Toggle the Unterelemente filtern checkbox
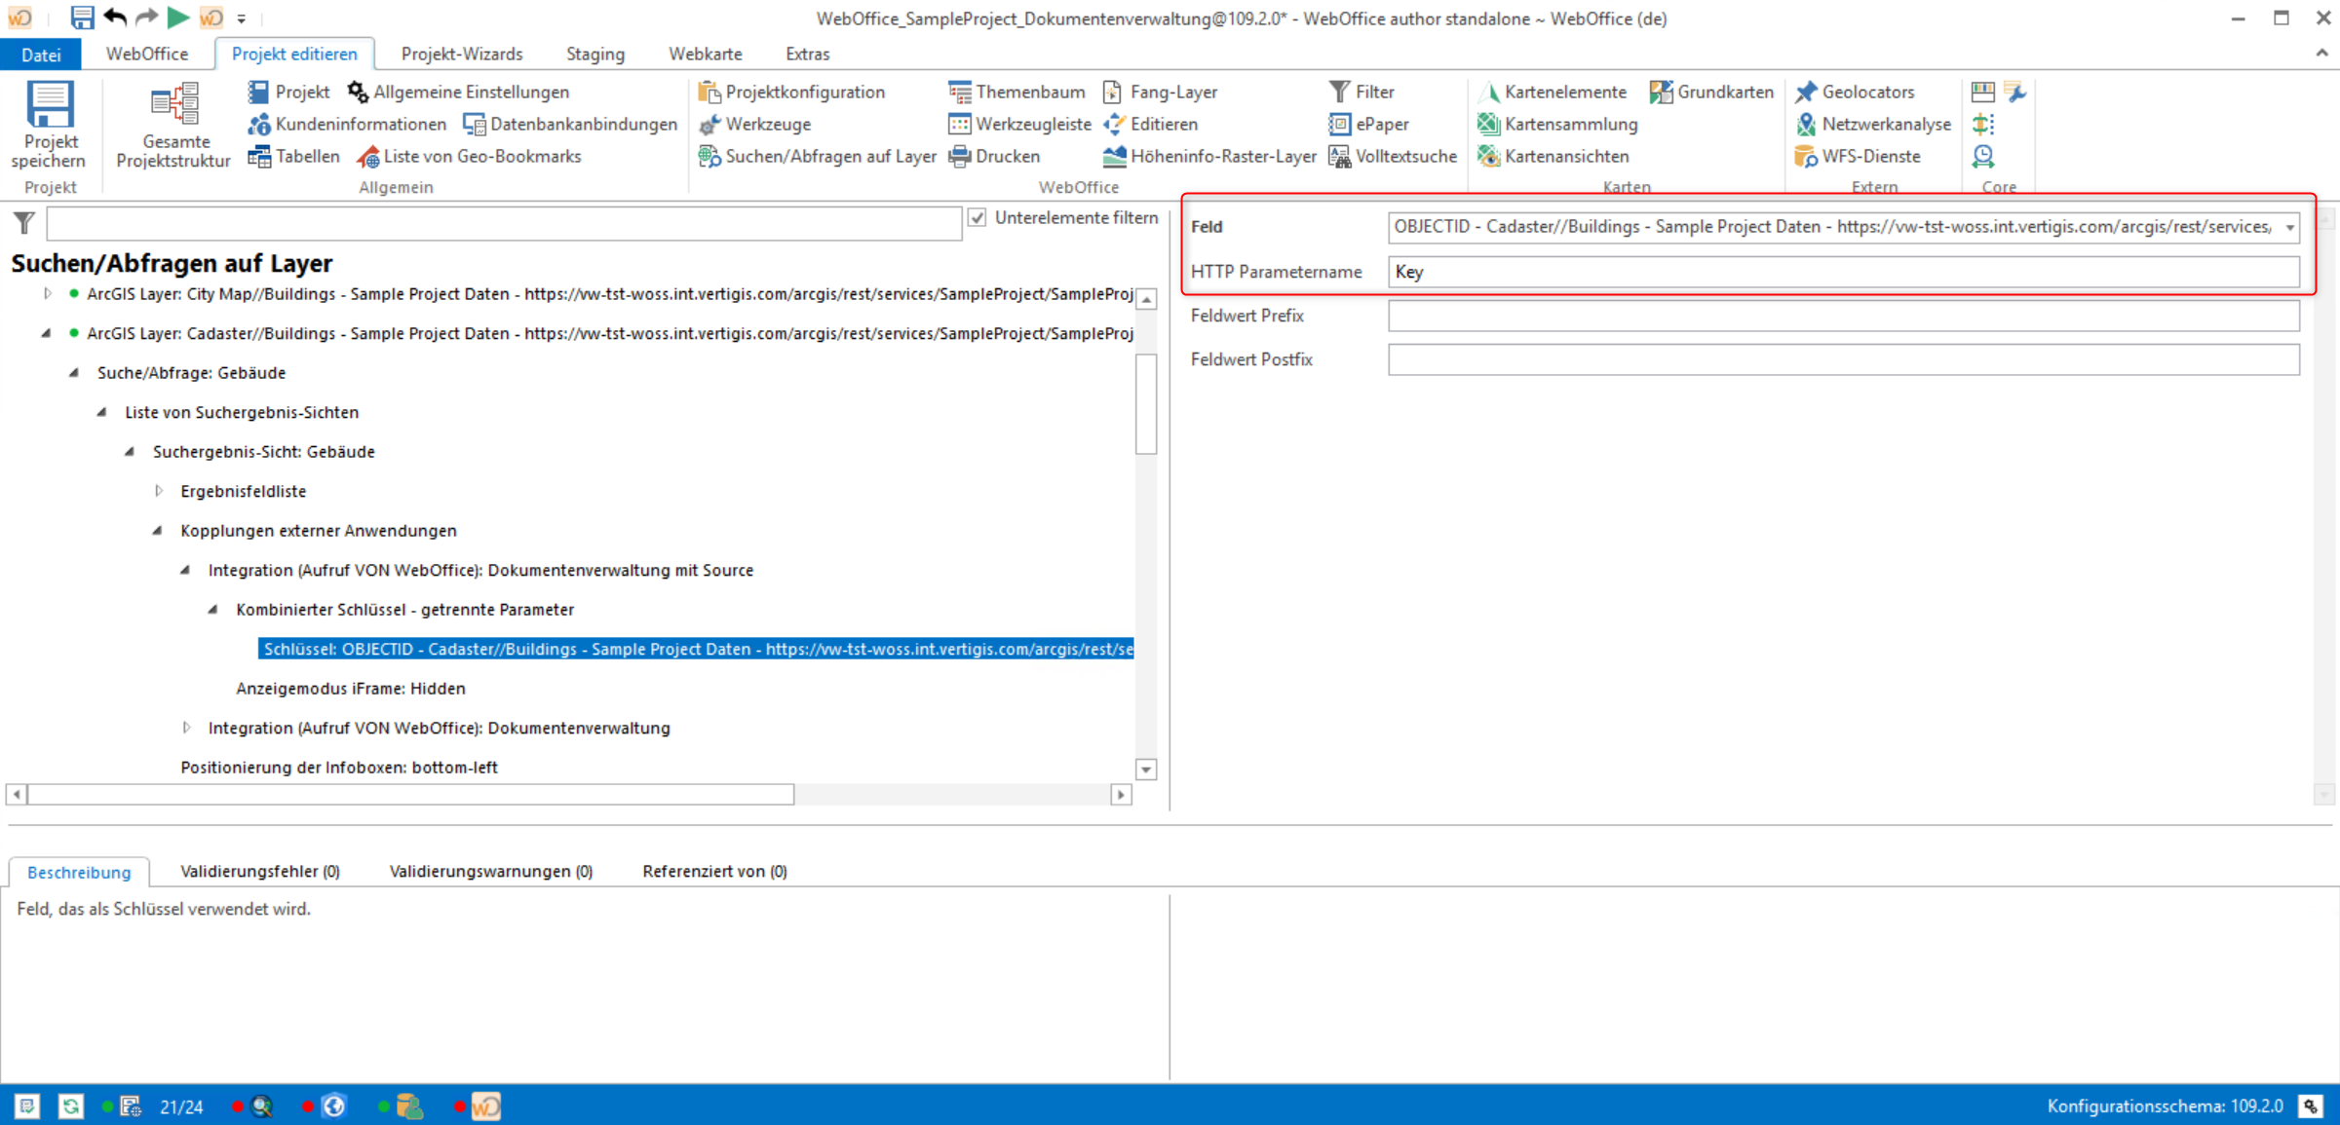Viewport: 2340px width, 1125px height. pyautogui.click(x=977, y=217)
